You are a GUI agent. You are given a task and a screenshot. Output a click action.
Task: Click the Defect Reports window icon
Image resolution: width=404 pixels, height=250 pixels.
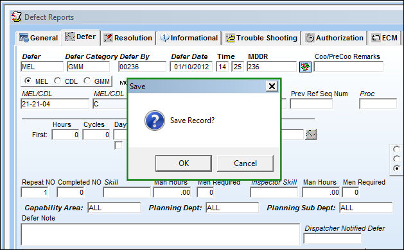tap(17, 17)
